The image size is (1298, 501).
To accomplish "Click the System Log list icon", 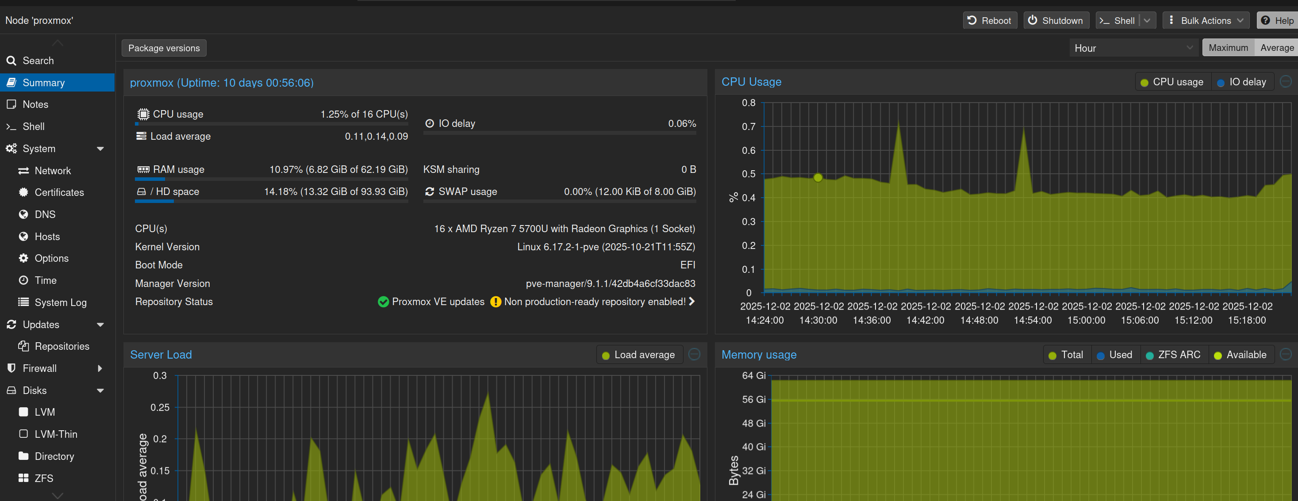I will (23, 302).
